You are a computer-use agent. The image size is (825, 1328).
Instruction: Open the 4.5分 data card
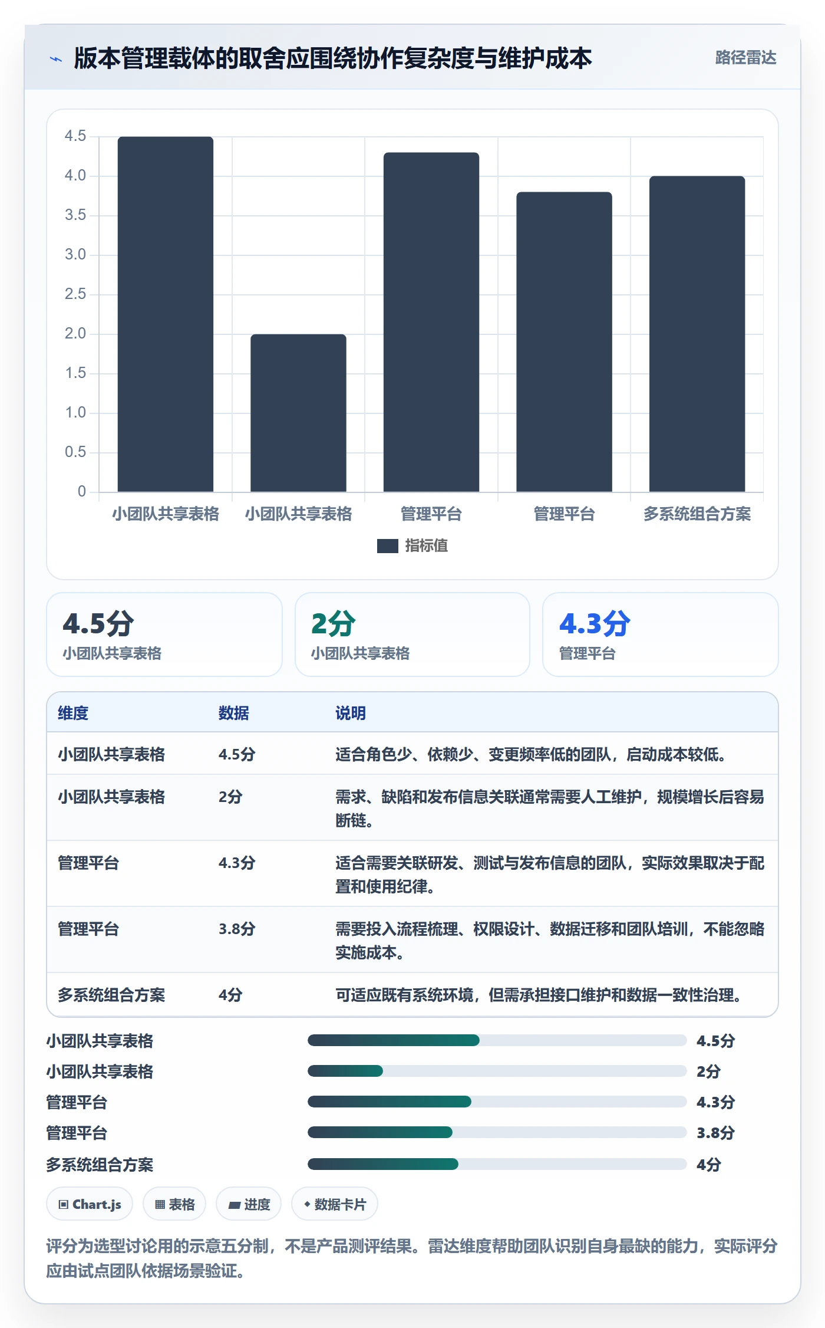click(x=164, y=635)
